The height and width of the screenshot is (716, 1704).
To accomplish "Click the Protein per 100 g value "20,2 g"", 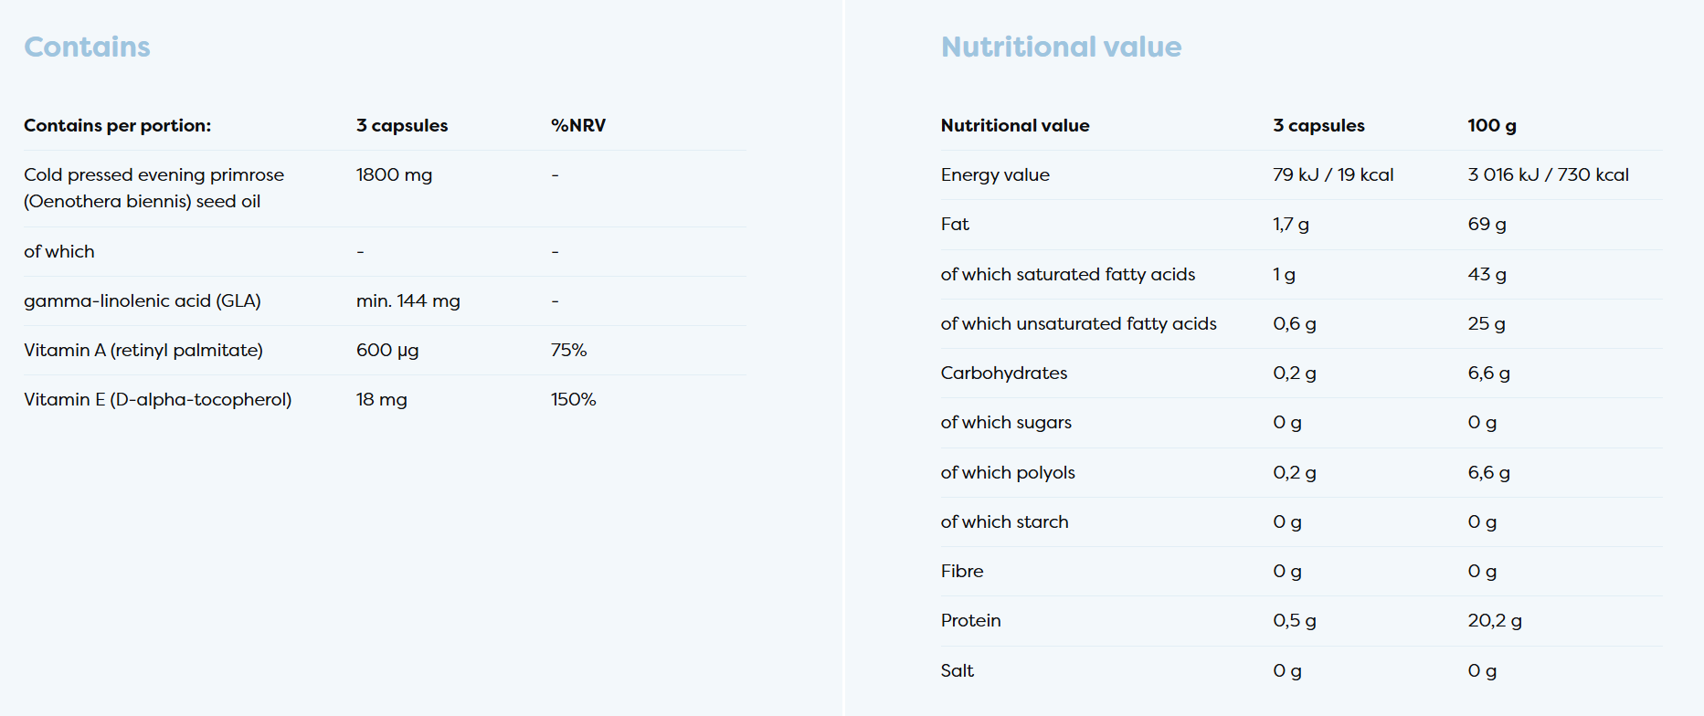I will click(1494, 621).
